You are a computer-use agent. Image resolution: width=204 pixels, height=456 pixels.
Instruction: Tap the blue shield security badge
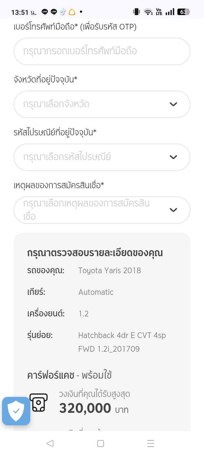pos(16,411)
